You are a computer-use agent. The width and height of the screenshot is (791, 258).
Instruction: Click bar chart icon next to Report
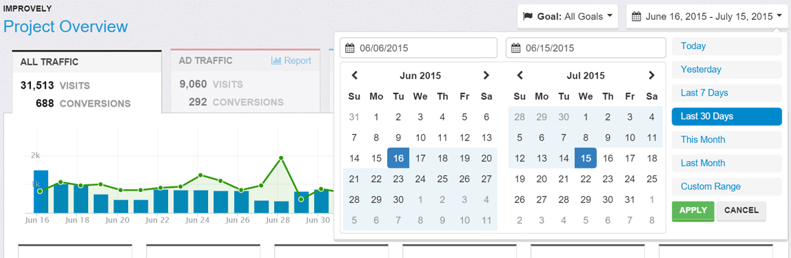tap(276, 61)
